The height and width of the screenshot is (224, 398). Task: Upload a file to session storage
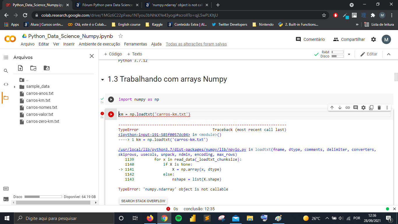pyautogui.click(x=20, y=68)
